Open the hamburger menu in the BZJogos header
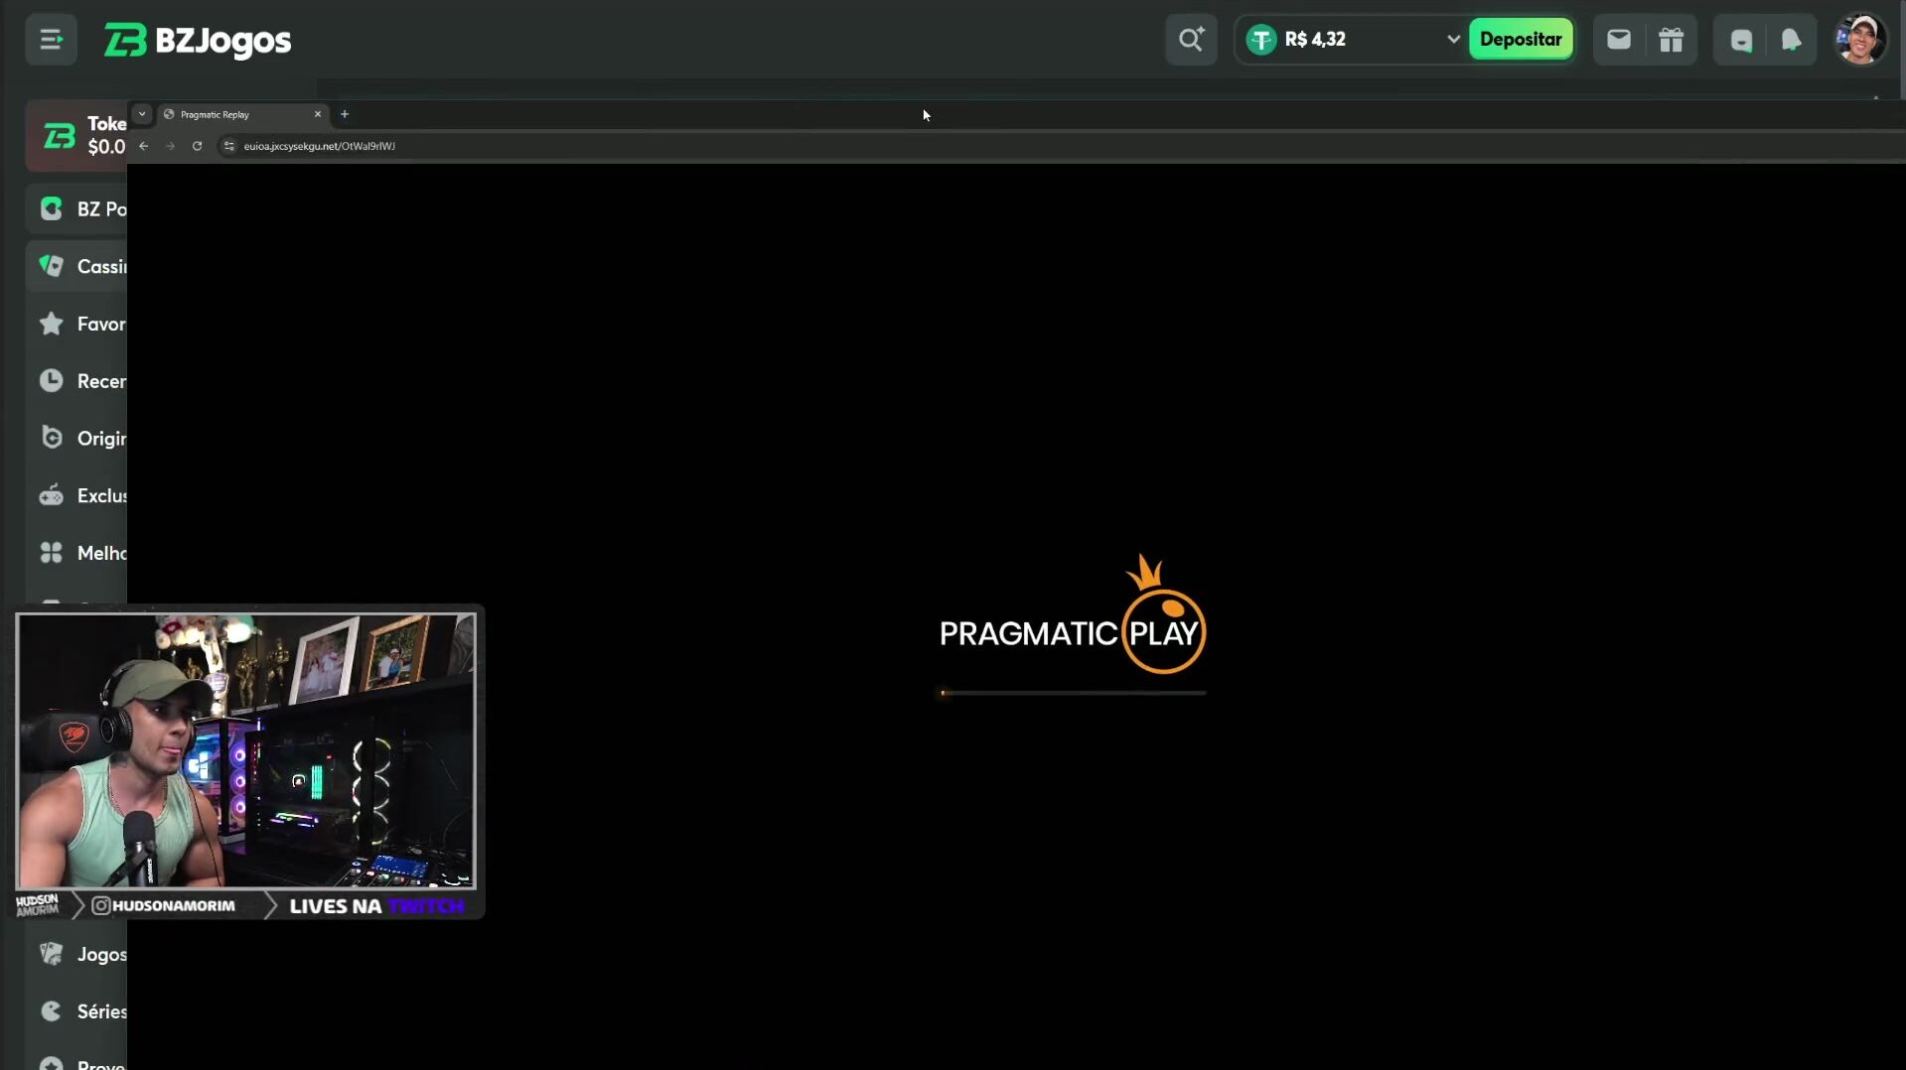 (x=51, y=40)
